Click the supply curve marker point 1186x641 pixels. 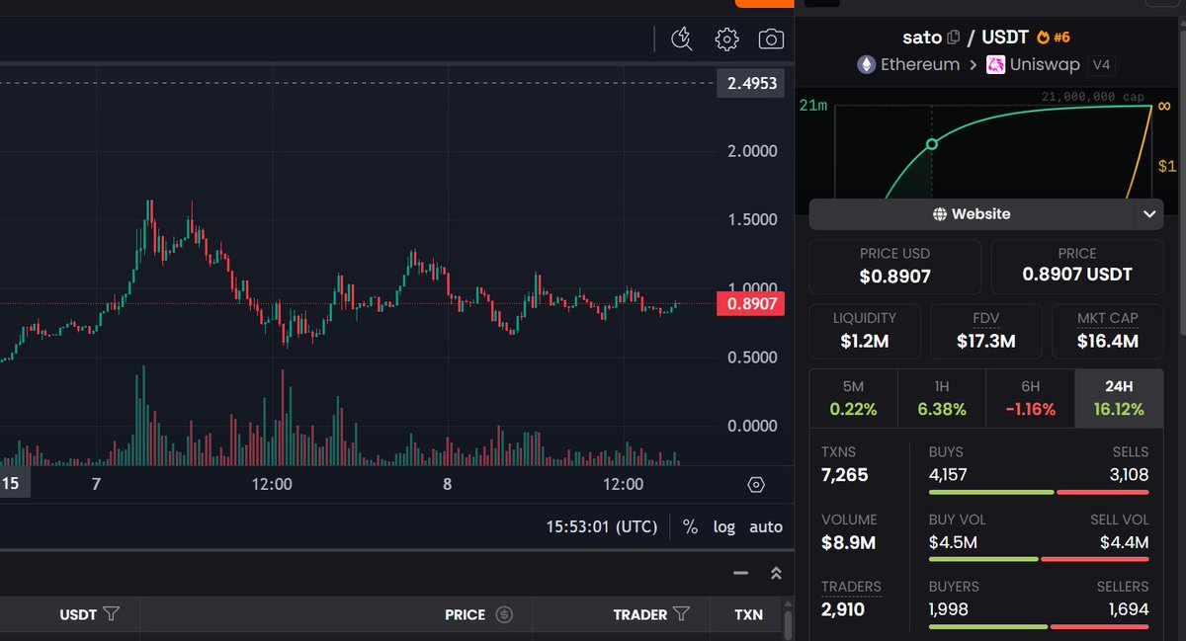coord(931,144)
